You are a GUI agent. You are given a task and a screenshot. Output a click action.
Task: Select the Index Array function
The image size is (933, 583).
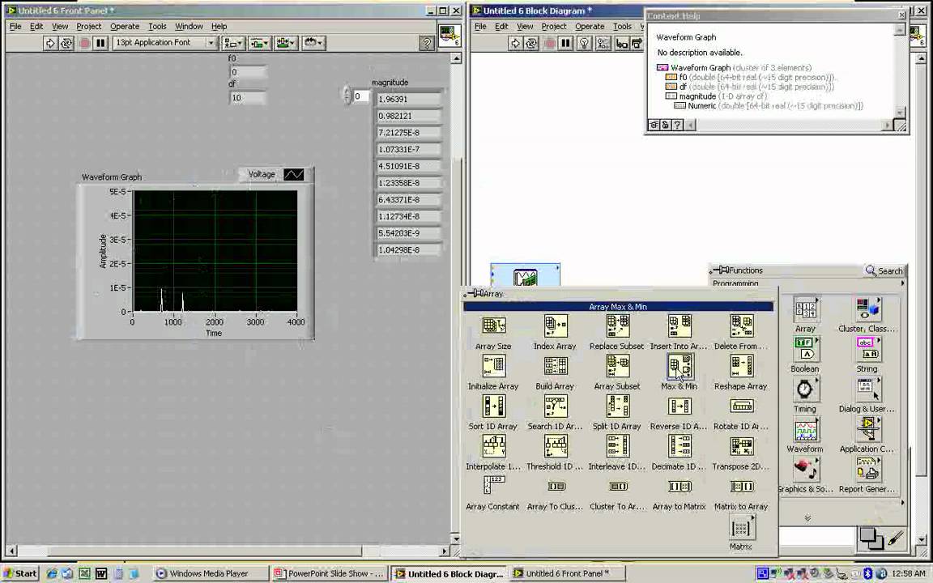555,326
